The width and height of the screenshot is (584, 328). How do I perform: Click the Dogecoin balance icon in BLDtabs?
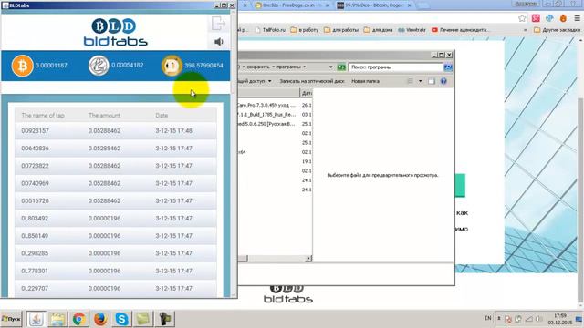172,66
